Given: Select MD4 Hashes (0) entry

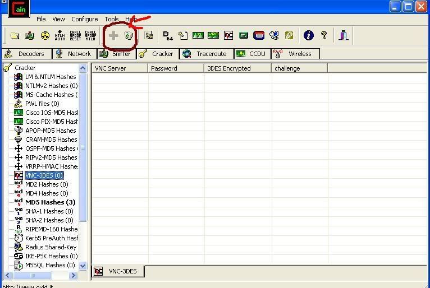Looking at the screenshot, I should (x=47, y=193).
